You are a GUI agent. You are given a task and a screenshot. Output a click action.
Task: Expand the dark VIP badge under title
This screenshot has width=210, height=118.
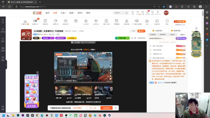[x=37, y=38]
